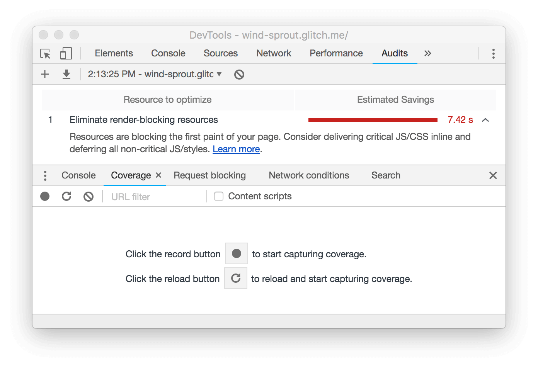Reload and capture coverage from the toolbar

click(x=66, y=197)
